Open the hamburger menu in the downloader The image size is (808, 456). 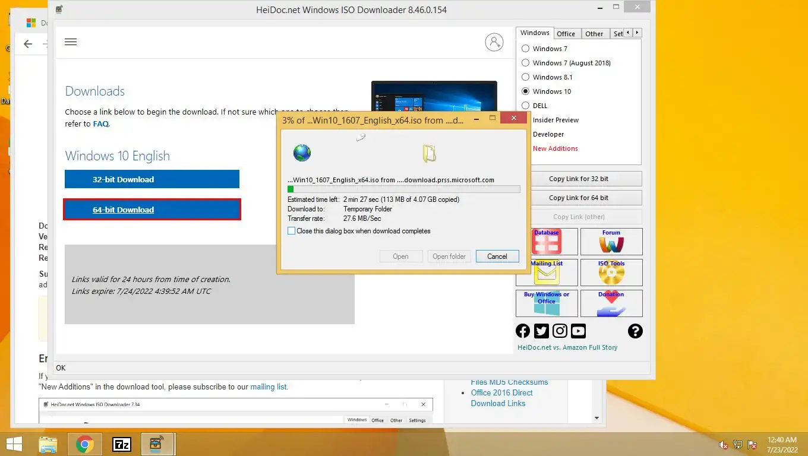pyautogui.click(x=71, y=42)
